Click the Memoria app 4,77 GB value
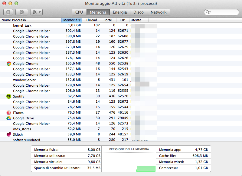242x176 pixels. 201,150
